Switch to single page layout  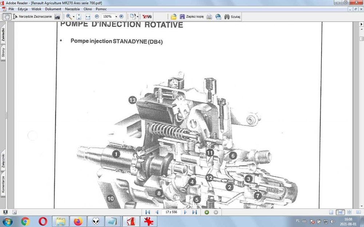tap(331, 212)
